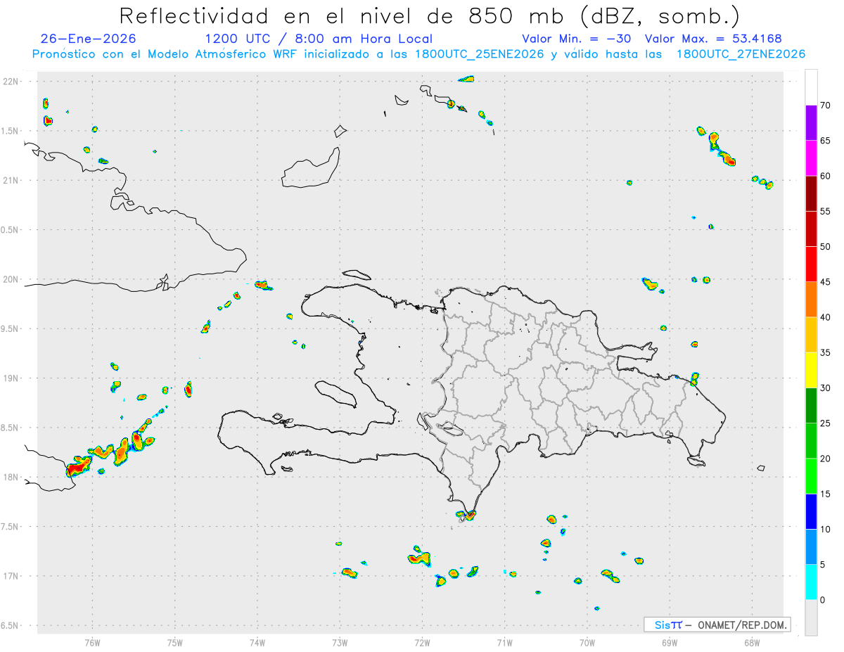Click the dark blue 10–15 dBZ colorbar swatch
The image size is (844, 652).
coord(811,511)
